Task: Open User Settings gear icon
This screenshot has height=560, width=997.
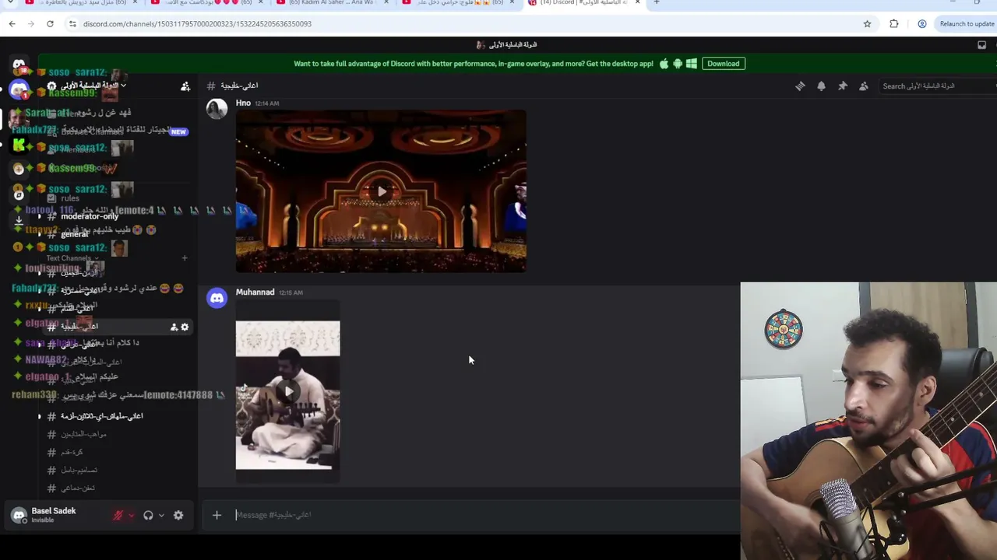Action: pos(178,515)
